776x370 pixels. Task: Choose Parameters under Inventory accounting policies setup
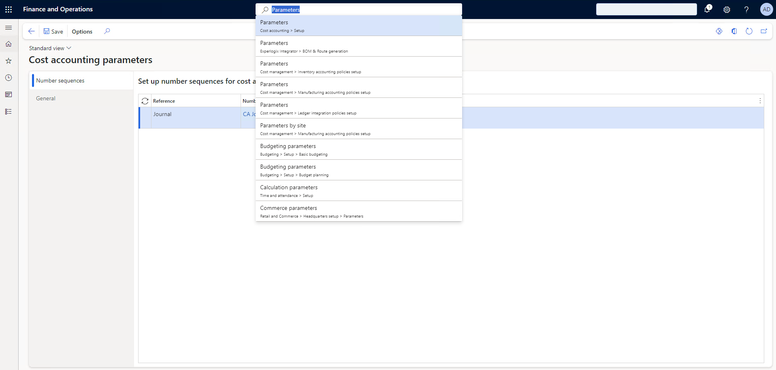point(359,67)
